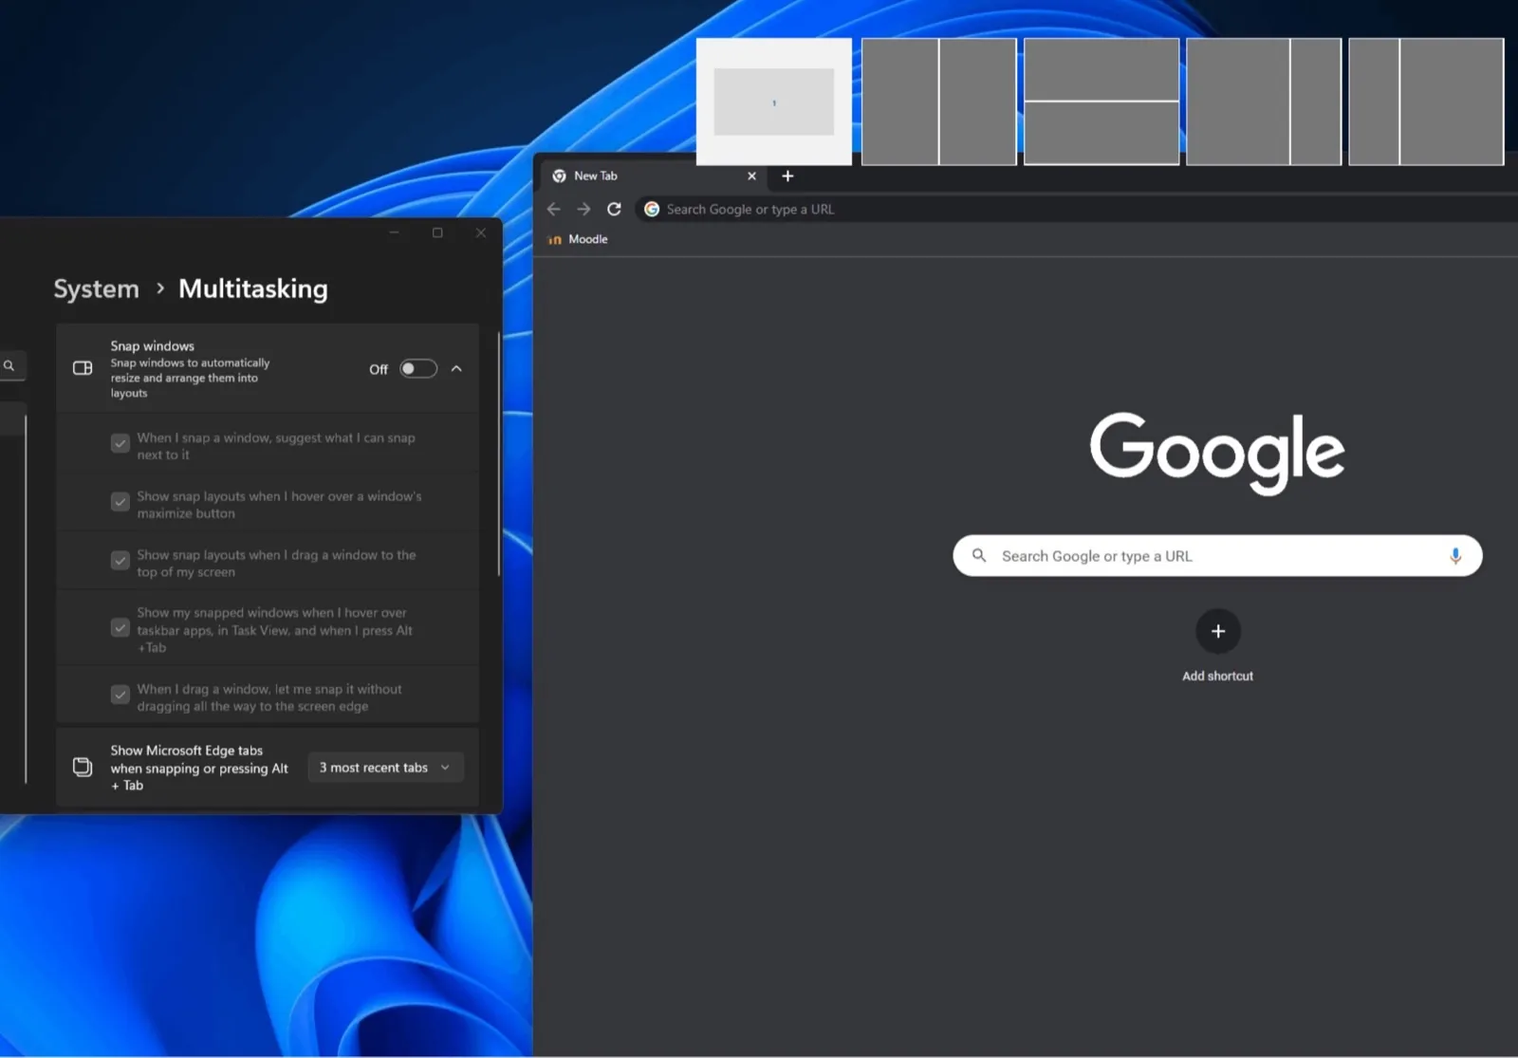1518x1058 pixels.
Task: Click the Add shortcut button
Action: click(x=1217, y=631)
